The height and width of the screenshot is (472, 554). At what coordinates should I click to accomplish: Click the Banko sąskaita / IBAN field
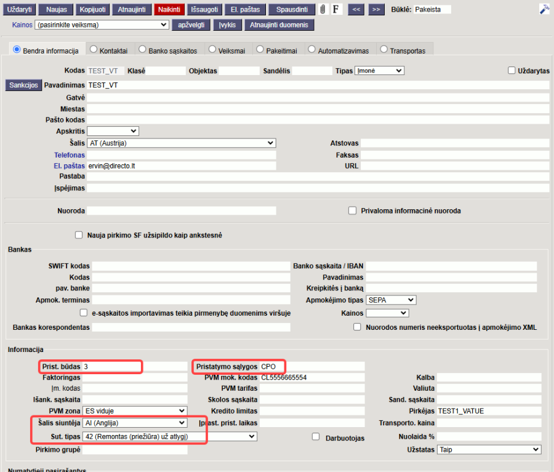tap(451, 266)
